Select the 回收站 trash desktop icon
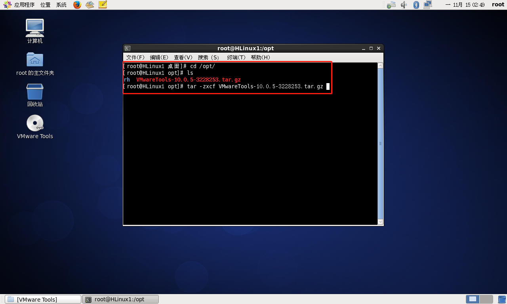This screenshot has width=507, height=304. click(35, 95)
